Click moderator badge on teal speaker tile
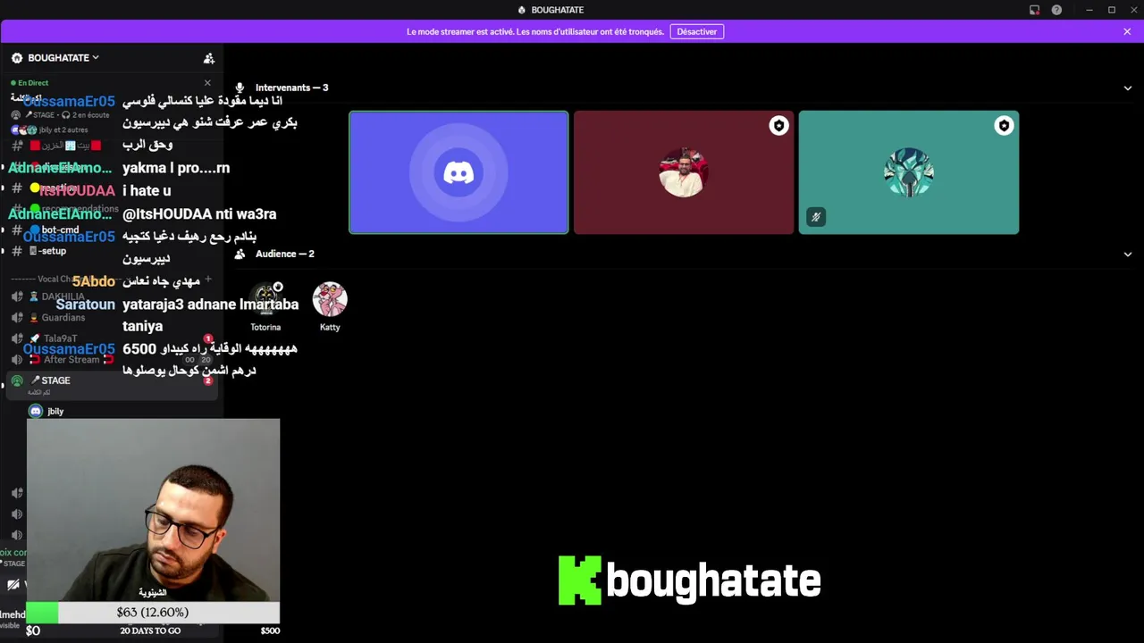Viewport: 1144px width, 643px height. coord(1004,126)
